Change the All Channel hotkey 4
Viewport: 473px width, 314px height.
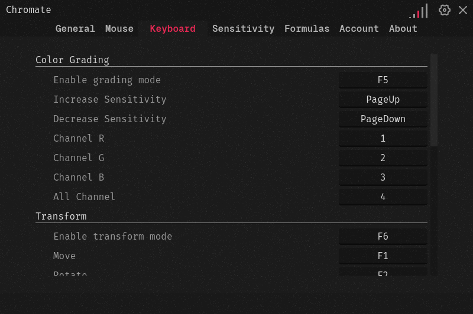click(383, 197)
